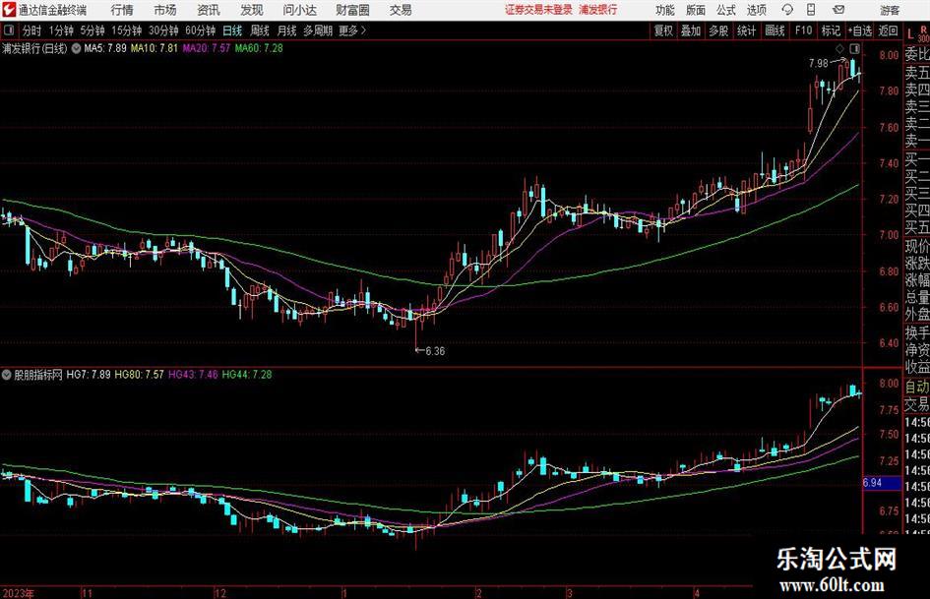Image resolution: width=930 pixels, height=599 pixels.
Task: Open the 问小达 menu
Action: (x=299, y=10)
